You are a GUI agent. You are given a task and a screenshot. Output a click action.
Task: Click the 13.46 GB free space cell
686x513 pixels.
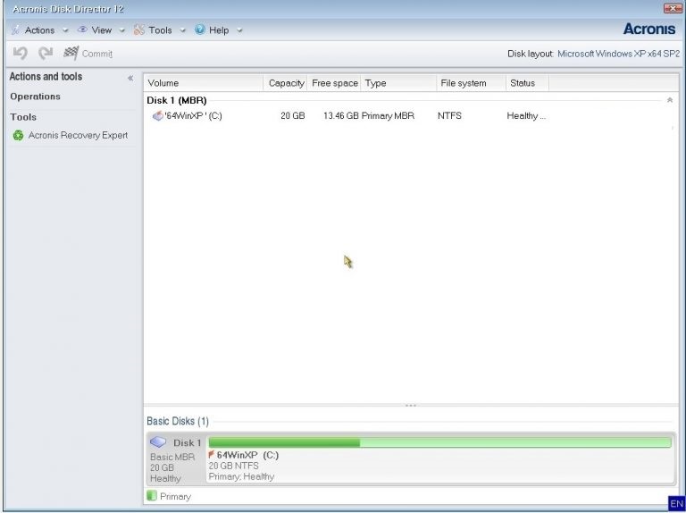point(341,116)
